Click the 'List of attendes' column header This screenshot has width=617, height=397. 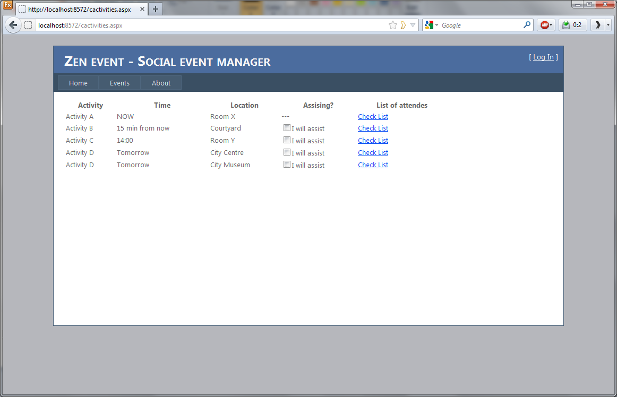[x=402, y=105]
